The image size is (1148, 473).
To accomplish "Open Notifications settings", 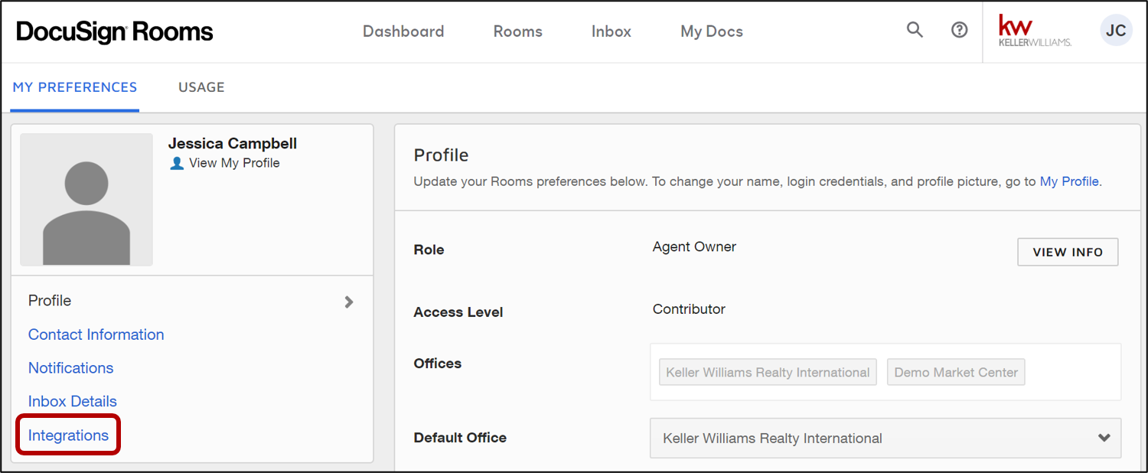I will [71, 368].
